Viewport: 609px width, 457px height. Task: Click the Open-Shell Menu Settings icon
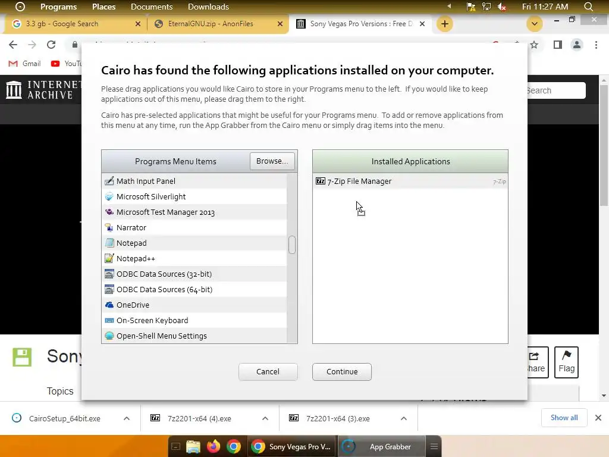point(109,336)
